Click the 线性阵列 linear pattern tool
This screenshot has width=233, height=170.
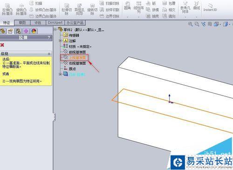(138, 7)
